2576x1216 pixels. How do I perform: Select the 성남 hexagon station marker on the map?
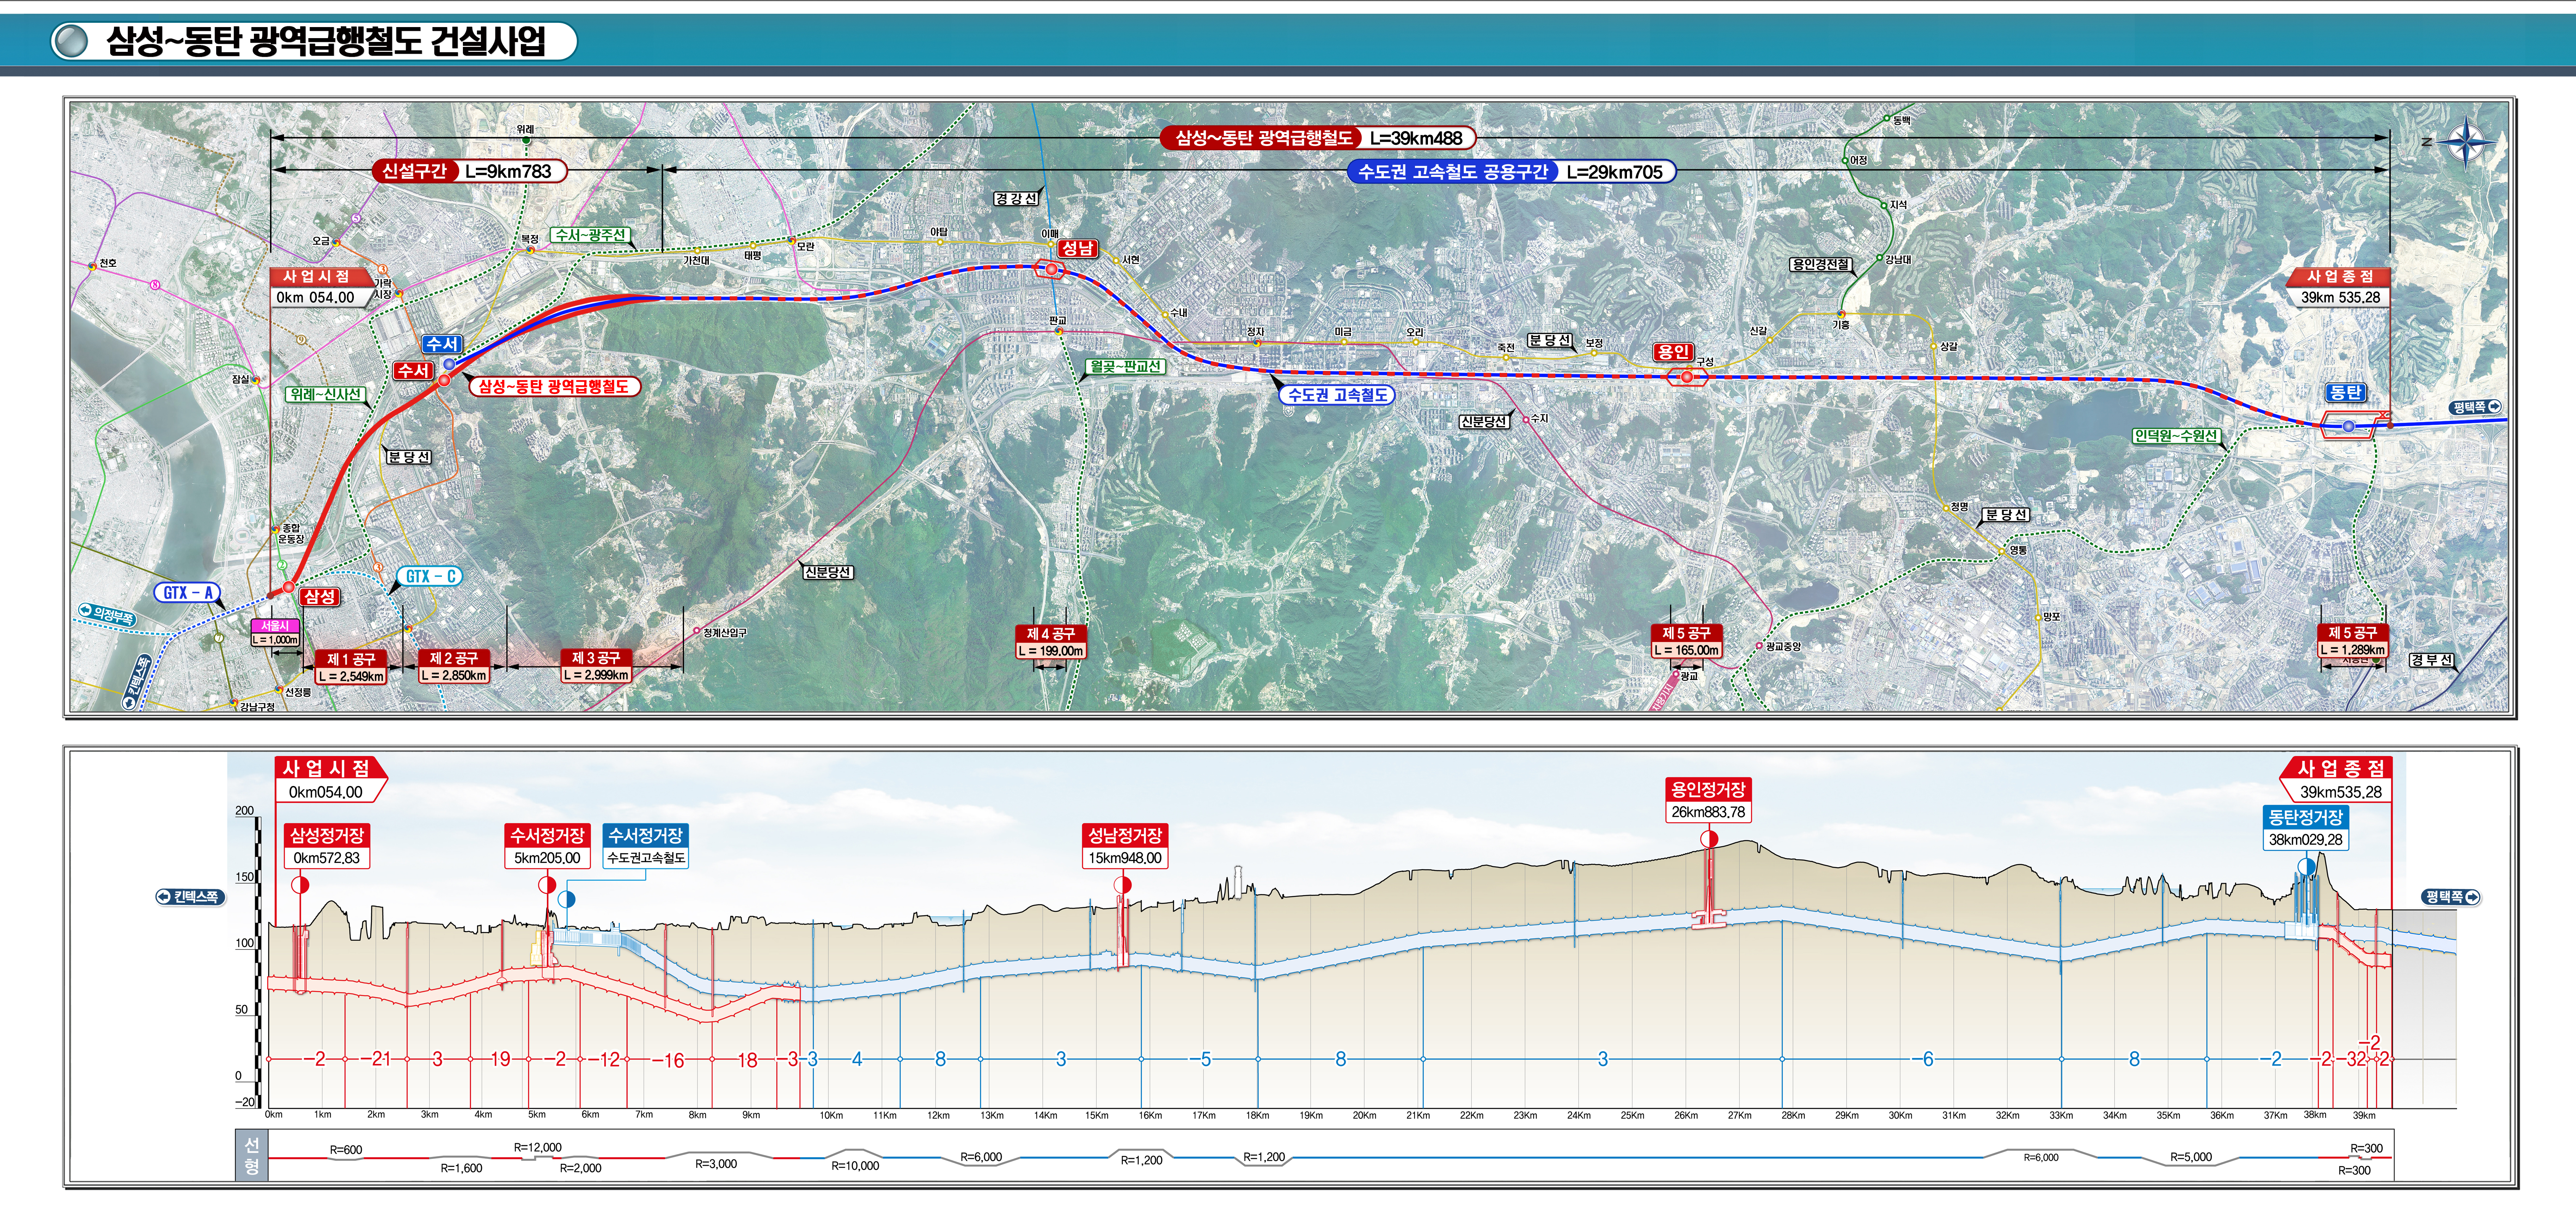pos(1051,269)
